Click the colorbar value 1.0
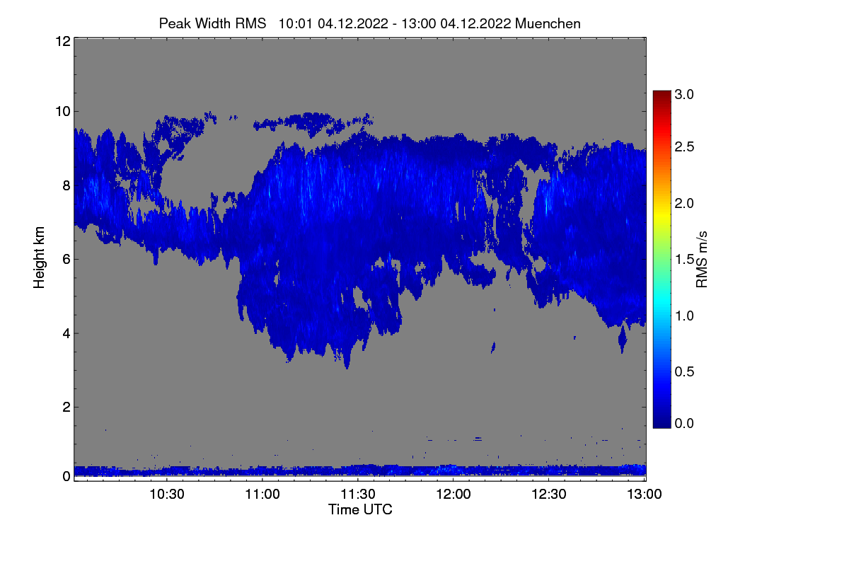Screen dimensions: 849x566 pyautogui.click(x=684, y=316)
